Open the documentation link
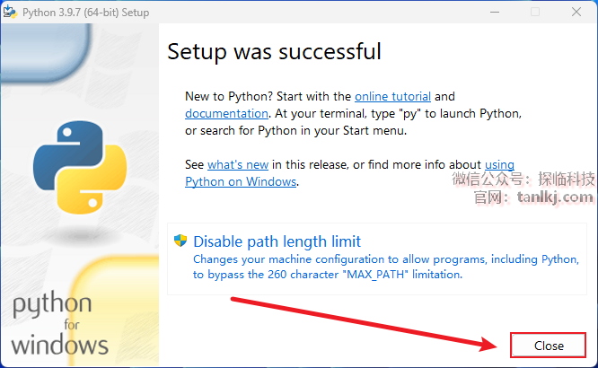The height and width of the screenshot is (368, 598). (226, 114)
